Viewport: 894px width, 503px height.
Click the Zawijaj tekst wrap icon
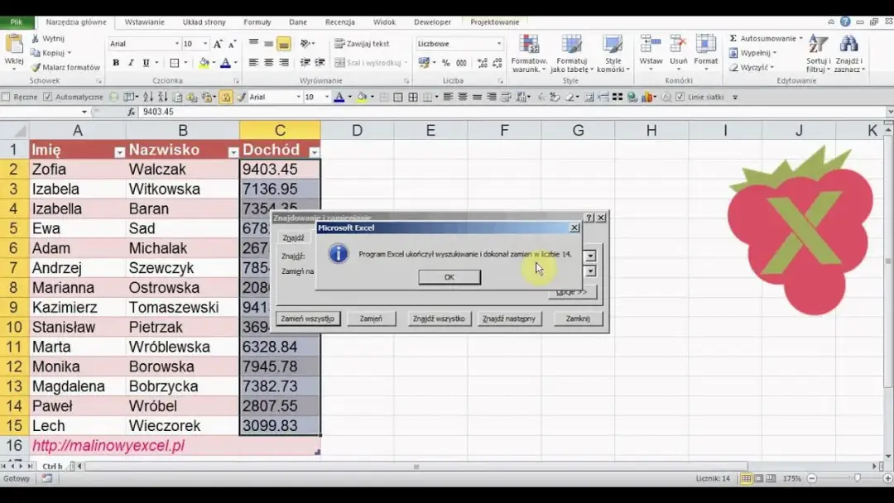pyautogui.click(x=339, y=44)
